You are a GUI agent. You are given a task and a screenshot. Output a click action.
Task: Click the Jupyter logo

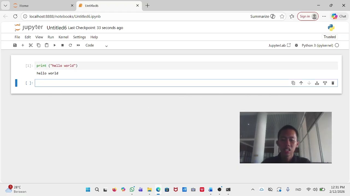(29, 27)
